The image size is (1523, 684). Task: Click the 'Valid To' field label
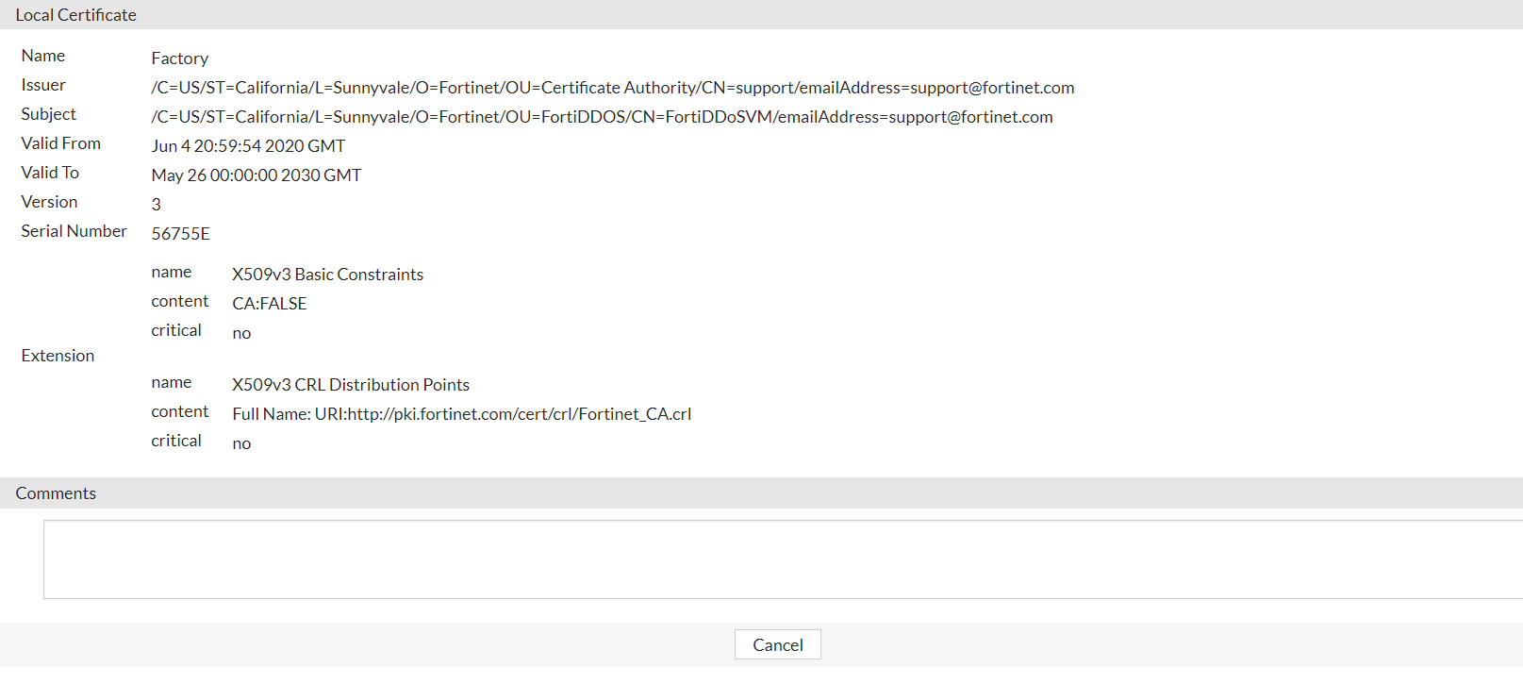[x=50, y=173]
